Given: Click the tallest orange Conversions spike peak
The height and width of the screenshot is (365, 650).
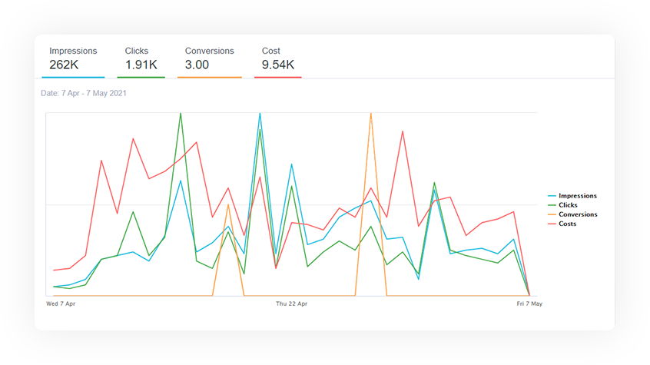Looking at the screenshot, I should [371, 114].
